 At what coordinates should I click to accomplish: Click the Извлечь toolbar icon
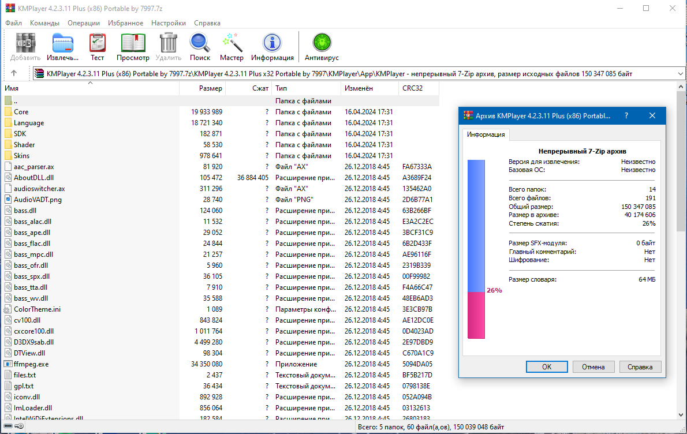click(x=63, y=43)
